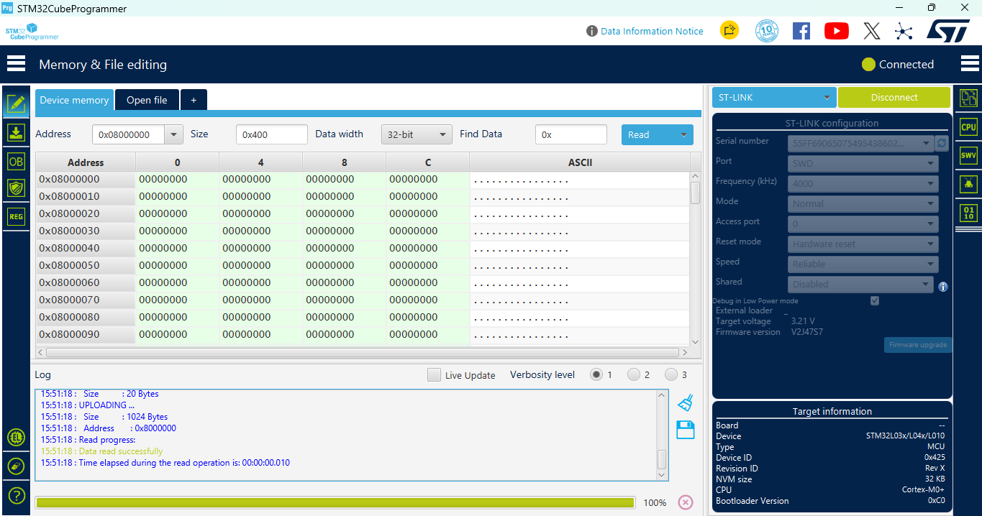Open the Frequency 4000 dropdown
Screen dimensions: 982x516
[863, 184]
